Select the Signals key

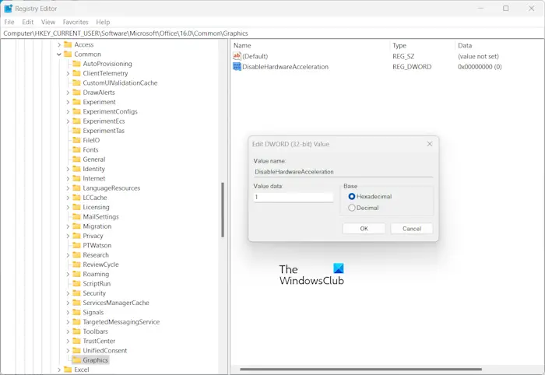93,312
